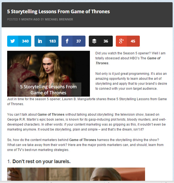This screenshot has height=183, width=174.
Task: Click the LinkedIn share icon
Action: tap(40, 41)
